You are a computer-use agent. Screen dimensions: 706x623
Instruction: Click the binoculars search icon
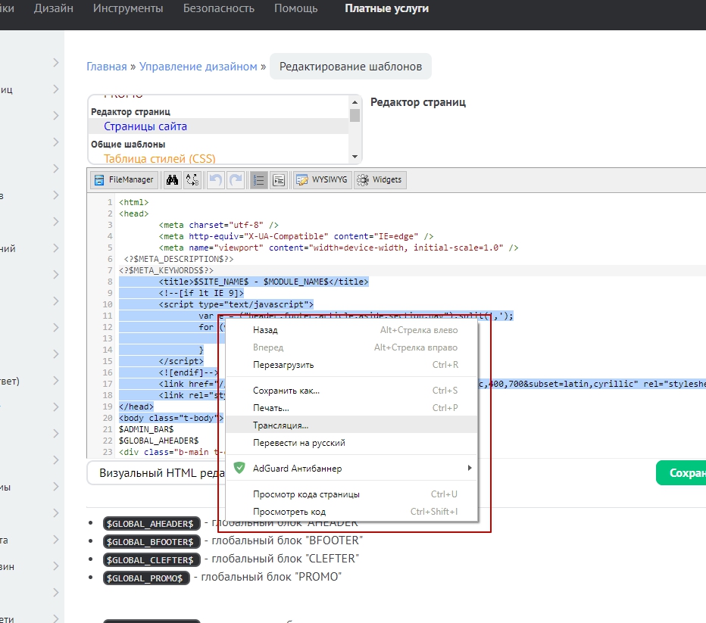171,180
